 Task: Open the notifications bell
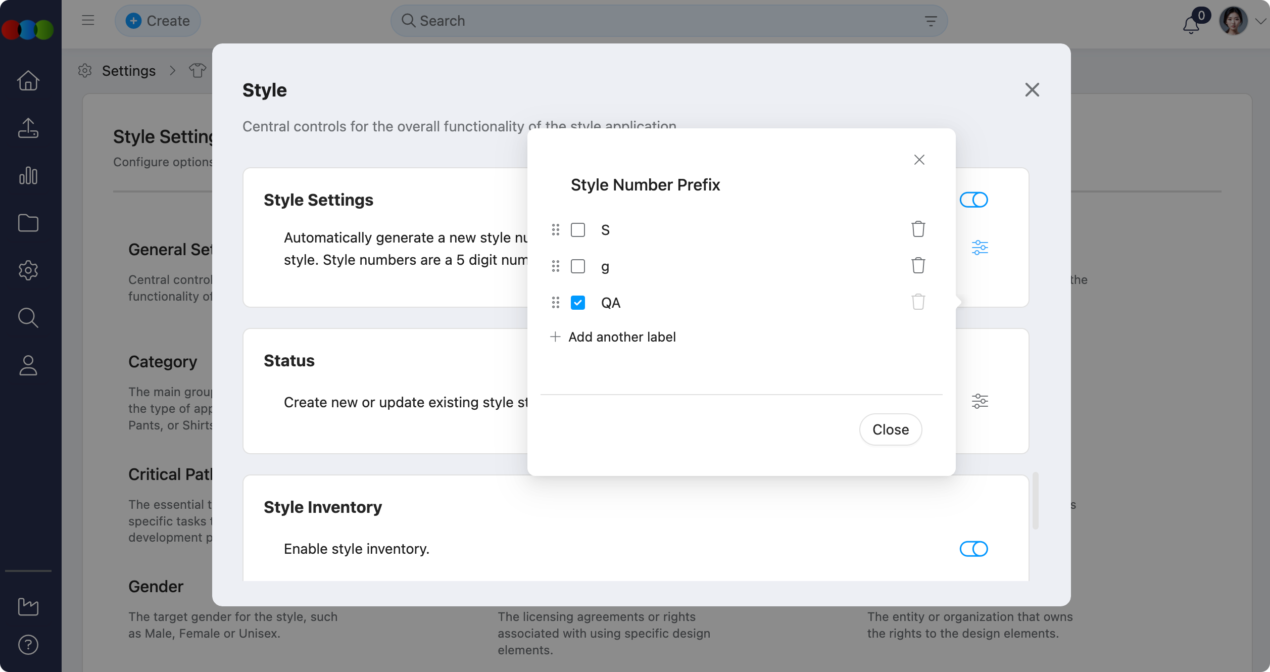point(1191,23)
